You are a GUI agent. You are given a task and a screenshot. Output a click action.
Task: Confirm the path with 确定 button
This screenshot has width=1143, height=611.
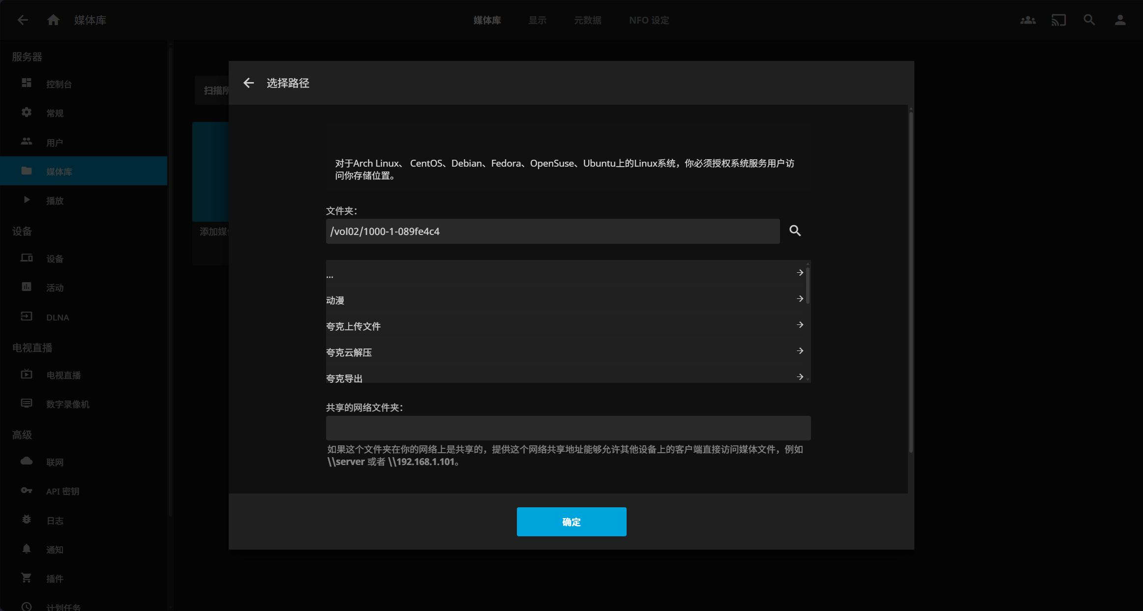point(571,522)
